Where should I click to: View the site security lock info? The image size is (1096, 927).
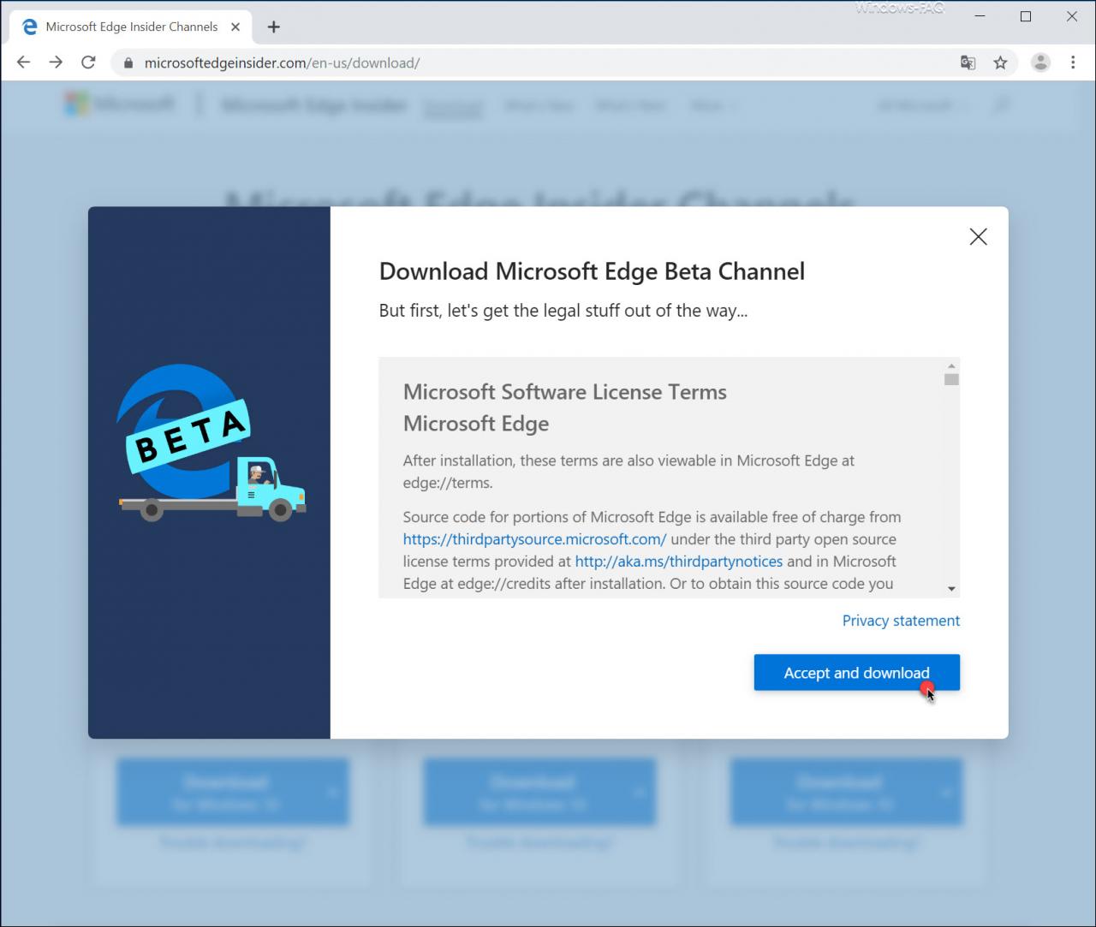128,62
